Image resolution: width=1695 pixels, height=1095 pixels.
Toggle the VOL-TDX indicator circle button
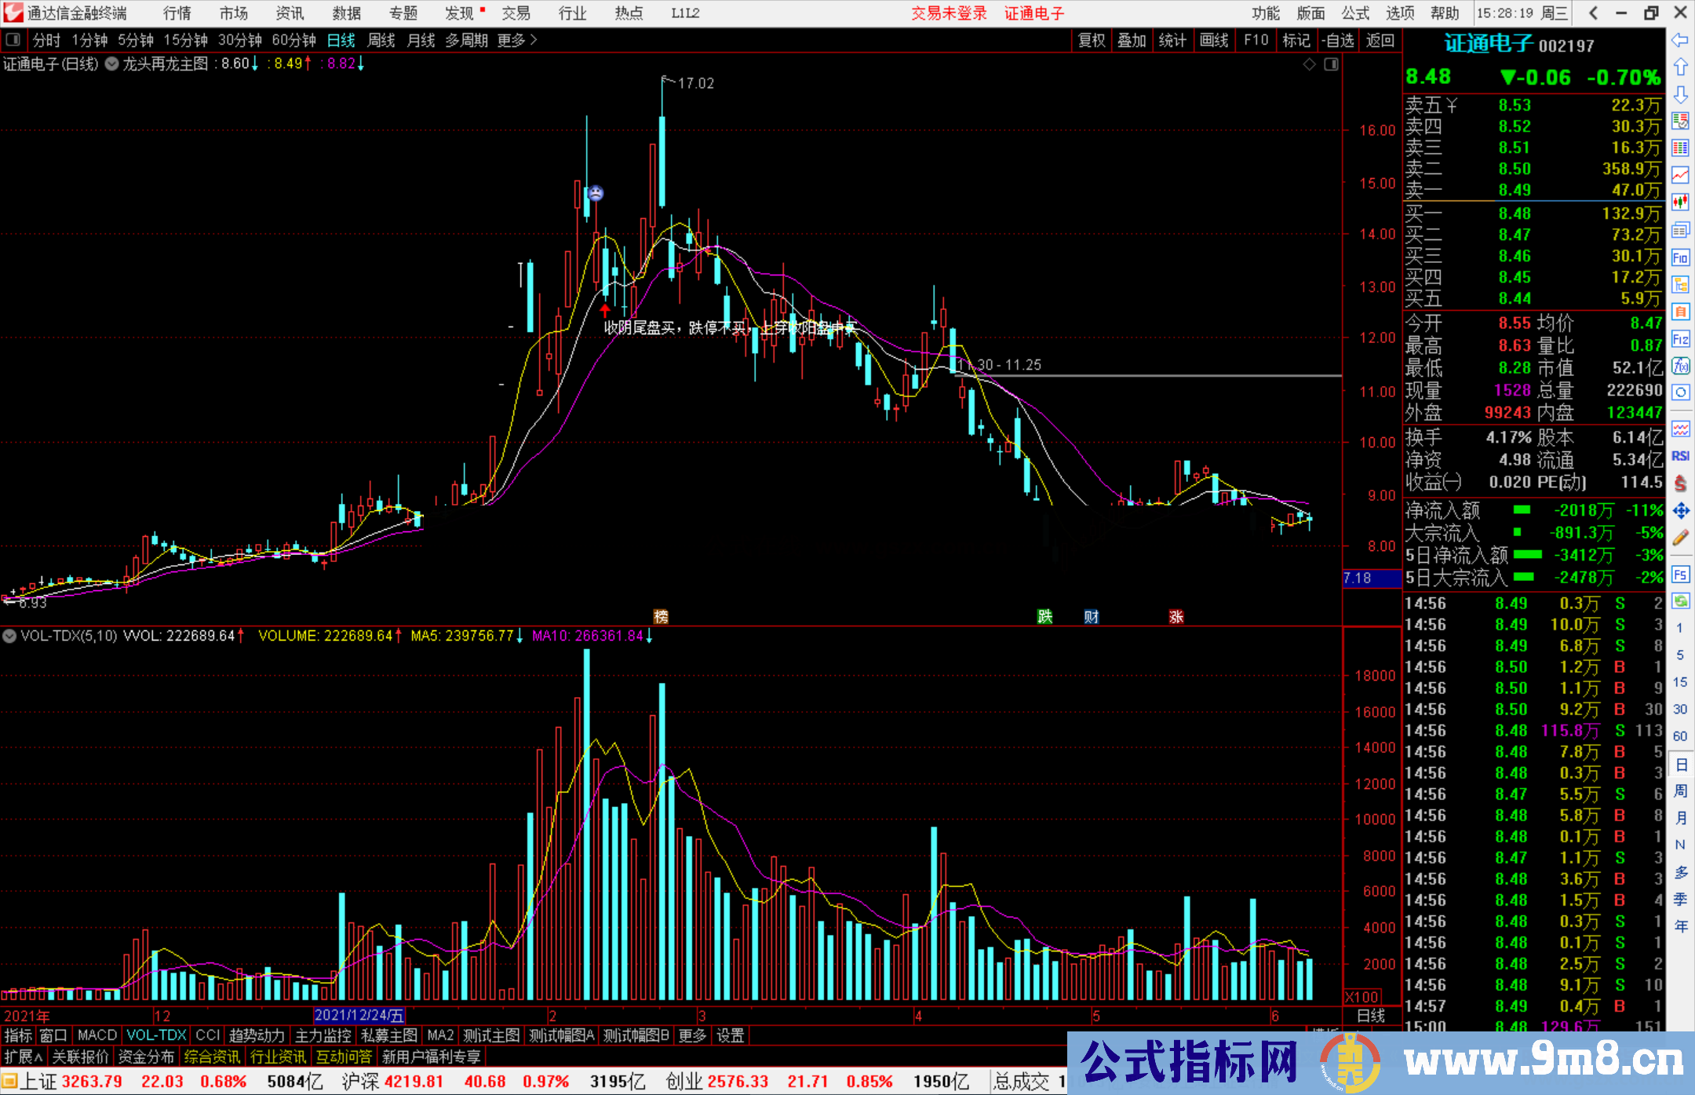9,636
